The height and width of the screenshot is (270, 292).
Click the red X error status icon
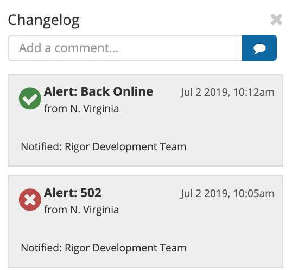(x=30, y=200)
